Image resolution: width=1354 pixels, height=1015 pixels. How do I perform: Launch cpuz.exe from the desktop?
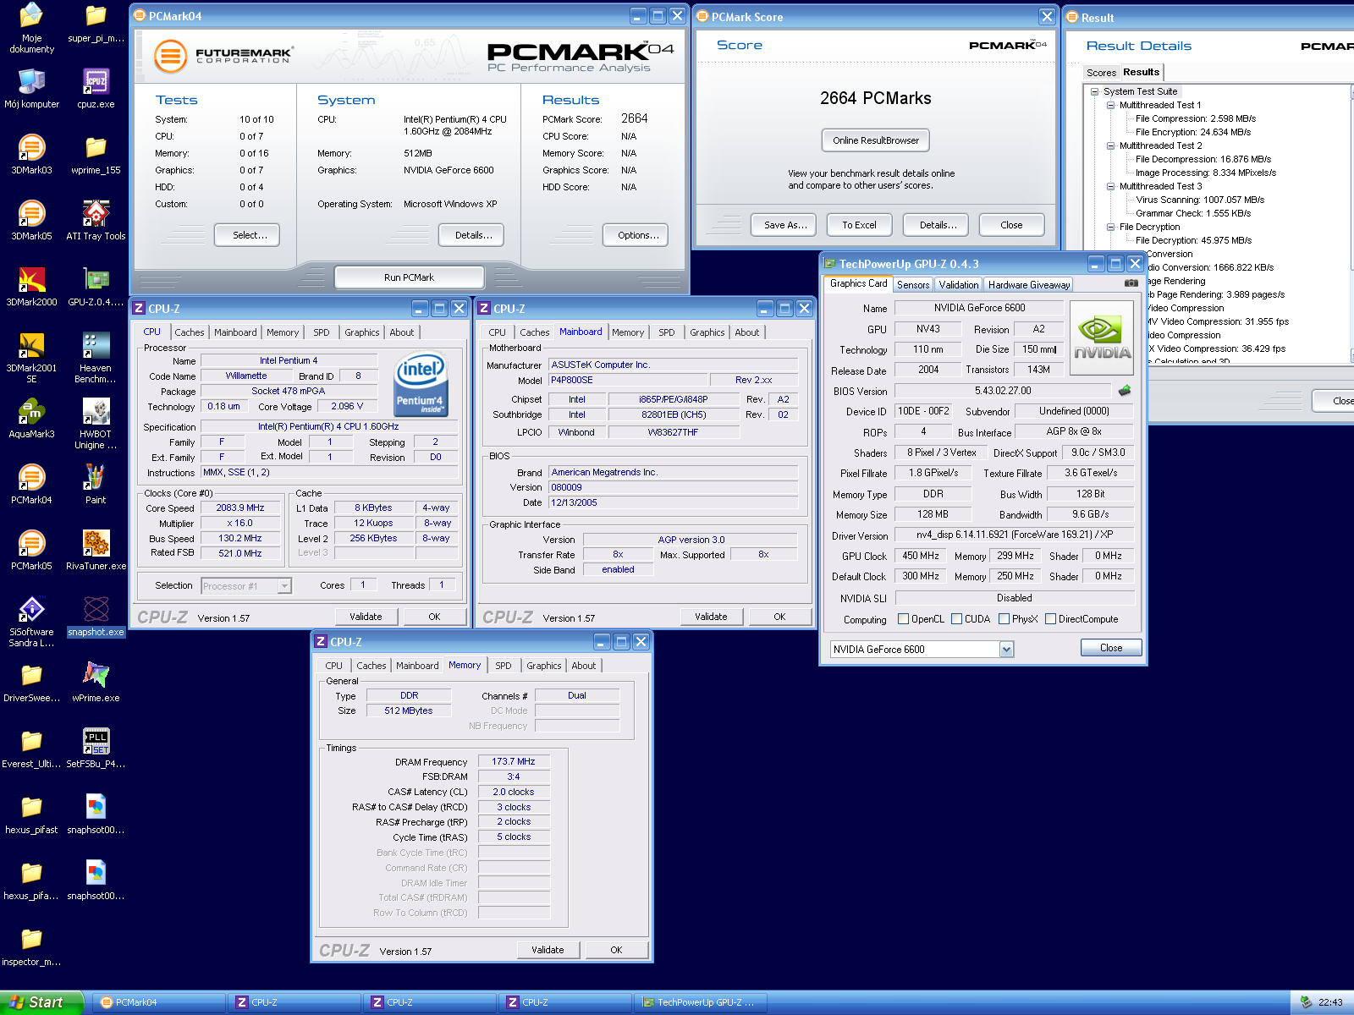tap(96, 89)
